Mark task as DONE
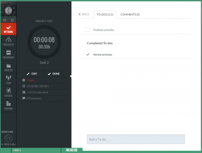Viewport: 202px width, 153px height. [55, 74]
